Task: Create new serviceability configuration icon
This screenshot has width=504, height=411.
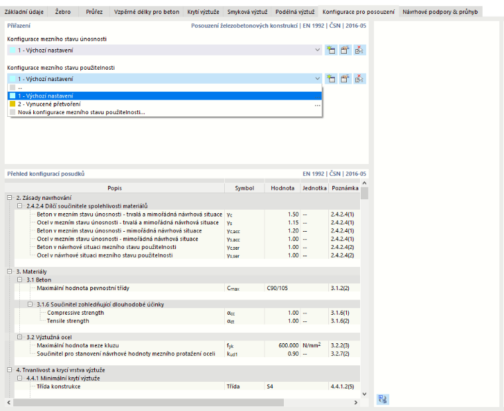Action: coord(331,79)
